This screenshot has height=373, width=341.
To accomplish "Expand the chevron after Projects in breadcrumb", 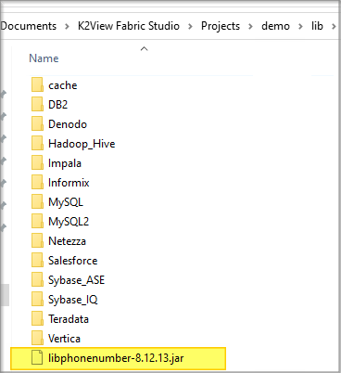I will point(250,27).
